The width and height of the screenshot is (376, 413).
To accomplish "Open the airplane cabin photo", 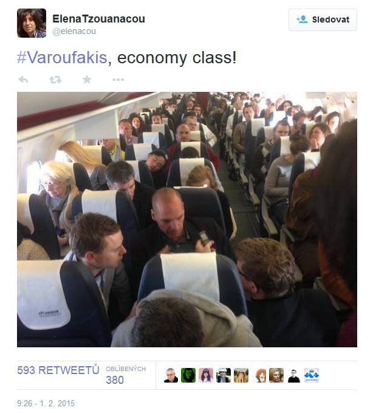I will (187, 220).
